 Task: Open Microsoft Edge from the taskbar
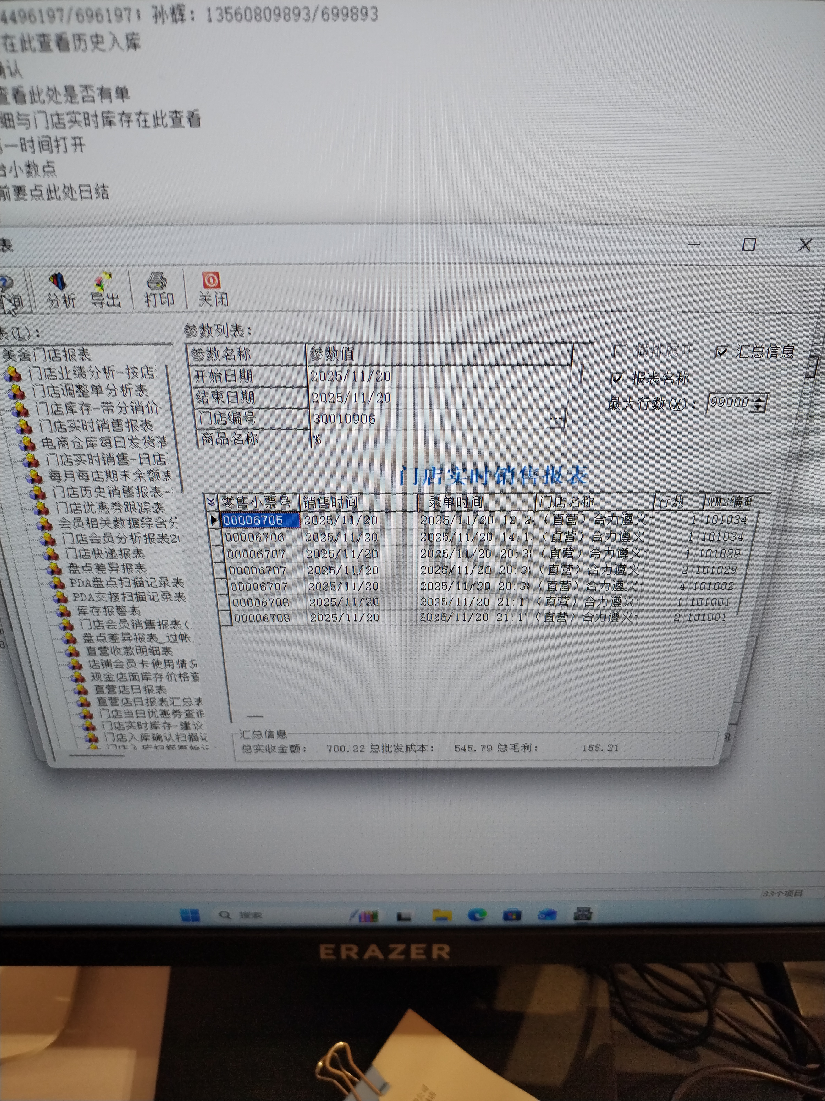(x=477, y=914)
